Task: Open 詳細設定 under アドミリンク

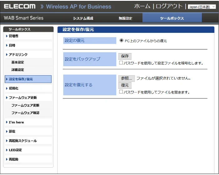Action: pyautogui.click(x=17, y=70)
